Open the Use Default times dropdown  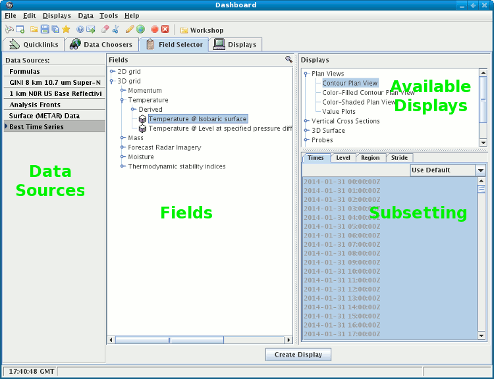480,170
